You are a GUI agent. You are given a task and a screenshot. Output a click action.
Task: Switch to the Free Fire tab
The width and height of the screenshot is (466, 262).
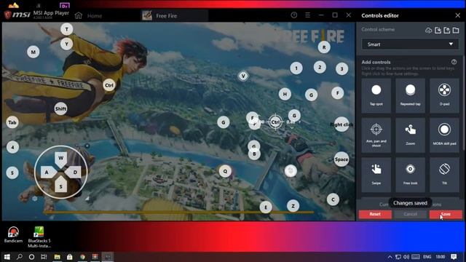174,15
